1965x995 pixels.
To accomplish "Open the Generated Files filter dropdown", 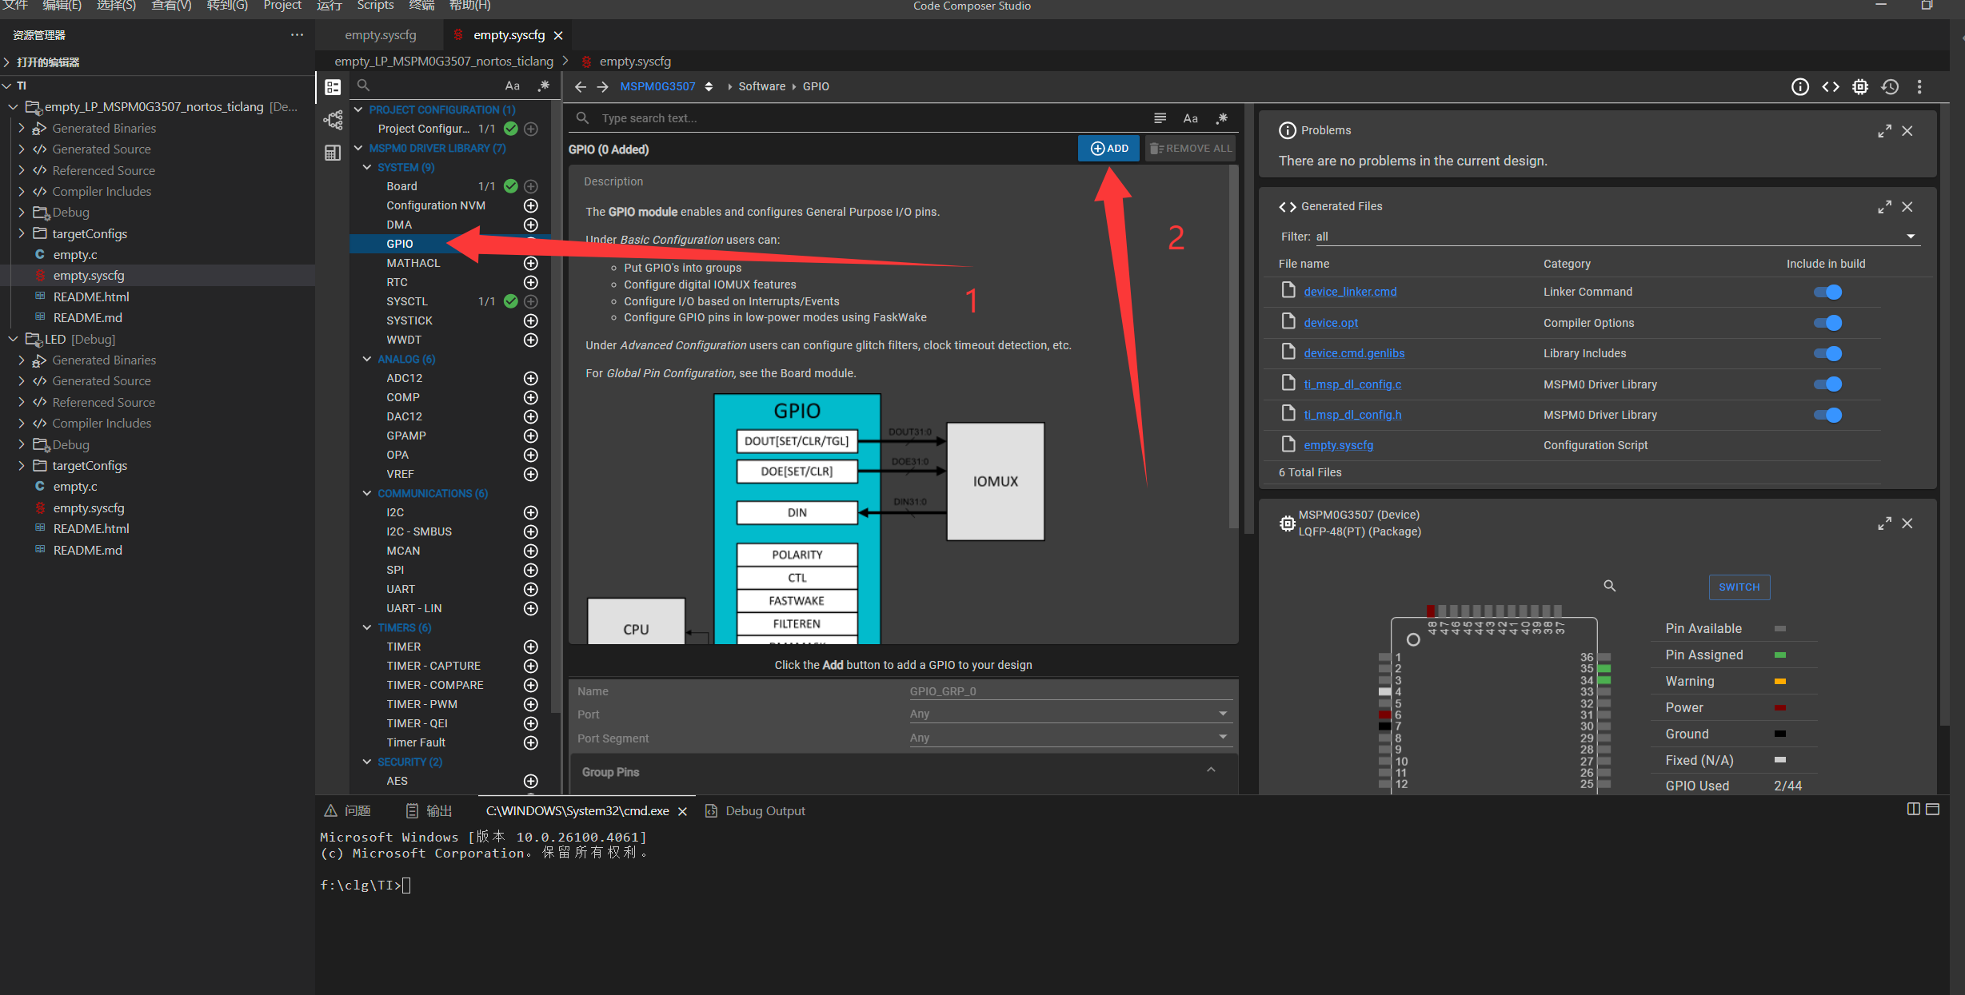I will [1910, 237].
